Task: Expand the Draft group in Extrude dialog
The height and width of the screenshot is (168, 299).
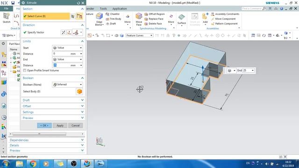Action: click(x=82, y=100)
